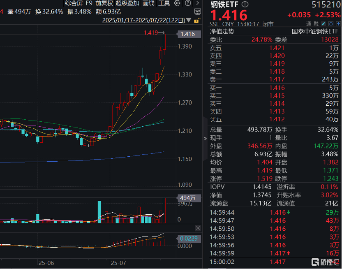The width and height of the screenshot is (342, 269).
Task: Click the 25-06 date marker on the time axis
Action: click(46, 263)
